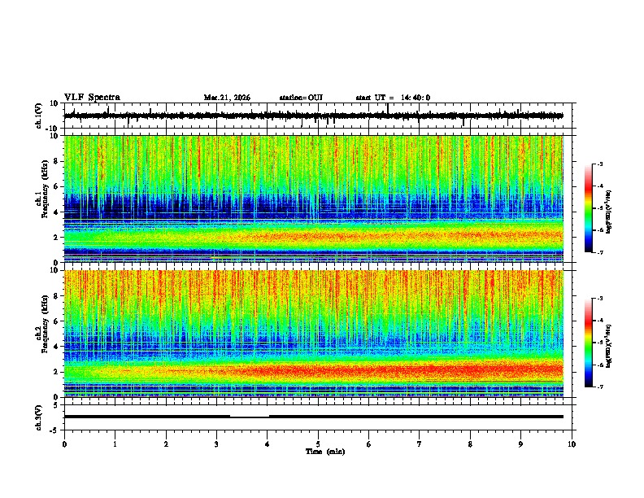Click the time axis tick label "9"
Image resolution: width=644 pixels, height=498 pixels.
[520, 444]
